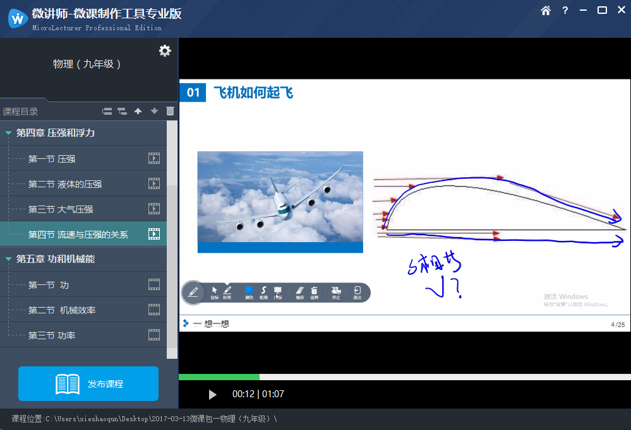Click the 清屏 clear screen trash icon
631x430 pixels.
pyautogui.click(x=314, y=291)
